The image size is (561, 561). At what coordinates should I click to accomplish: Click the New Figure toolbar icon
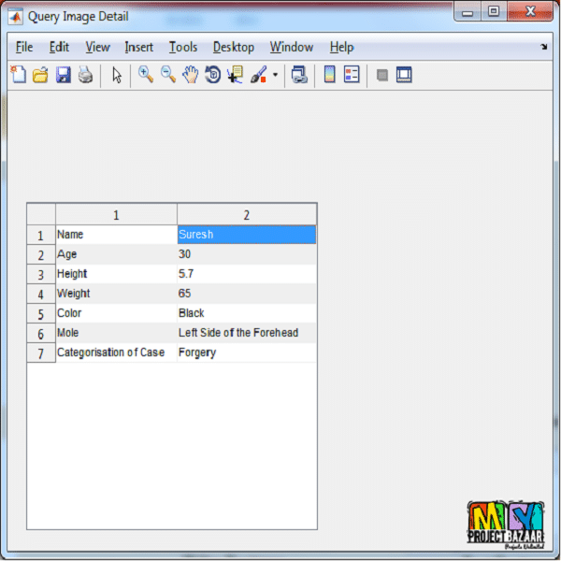point(18,76)
